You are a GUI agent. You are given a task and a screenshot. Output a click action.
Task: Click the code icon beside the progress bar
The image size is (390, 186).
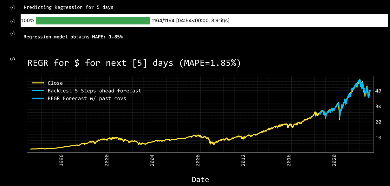point(12,21)
